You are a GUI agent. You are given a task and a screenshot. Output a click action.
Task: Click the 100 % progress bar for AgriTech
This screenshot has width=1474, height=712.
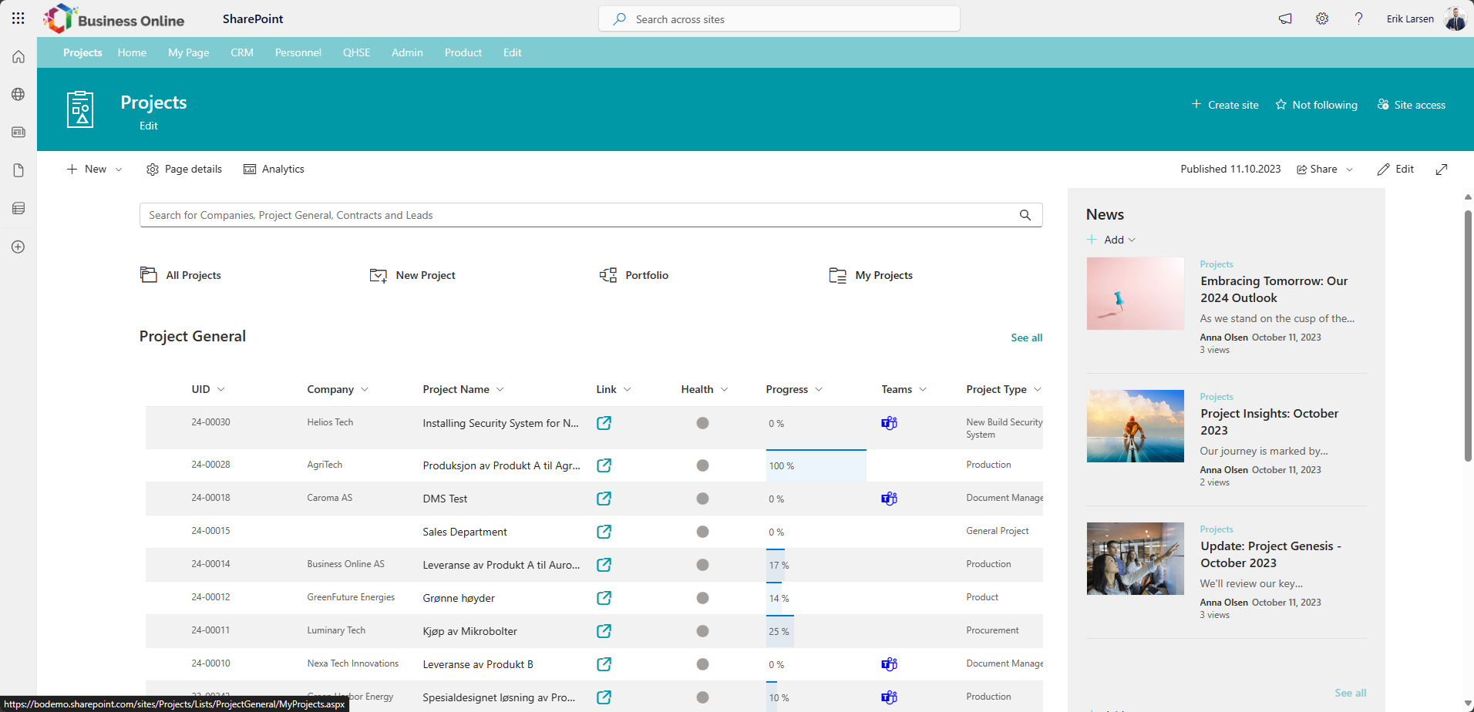click(x=816, y=466)
